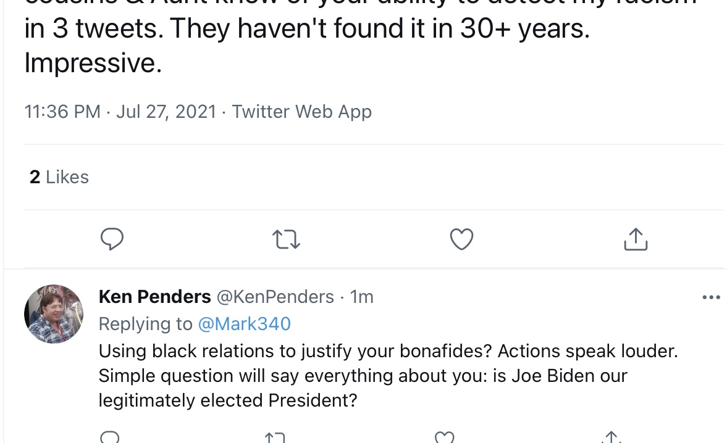Like the main tweet with heart icon
727x443 pixels.
[462, 239]
